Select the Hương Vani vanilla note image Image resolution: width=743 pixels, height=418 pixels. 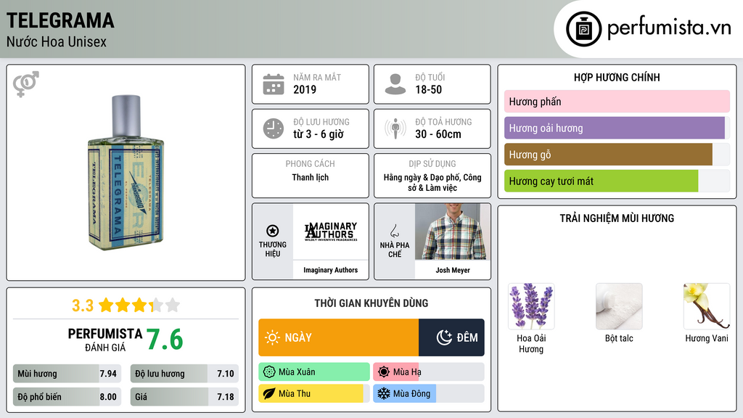click(707, 306)
